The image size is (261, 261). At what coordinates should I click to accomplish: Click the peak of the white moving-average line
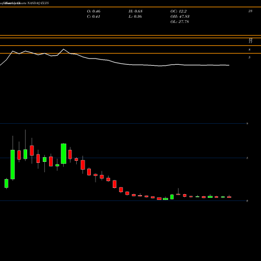63,49
